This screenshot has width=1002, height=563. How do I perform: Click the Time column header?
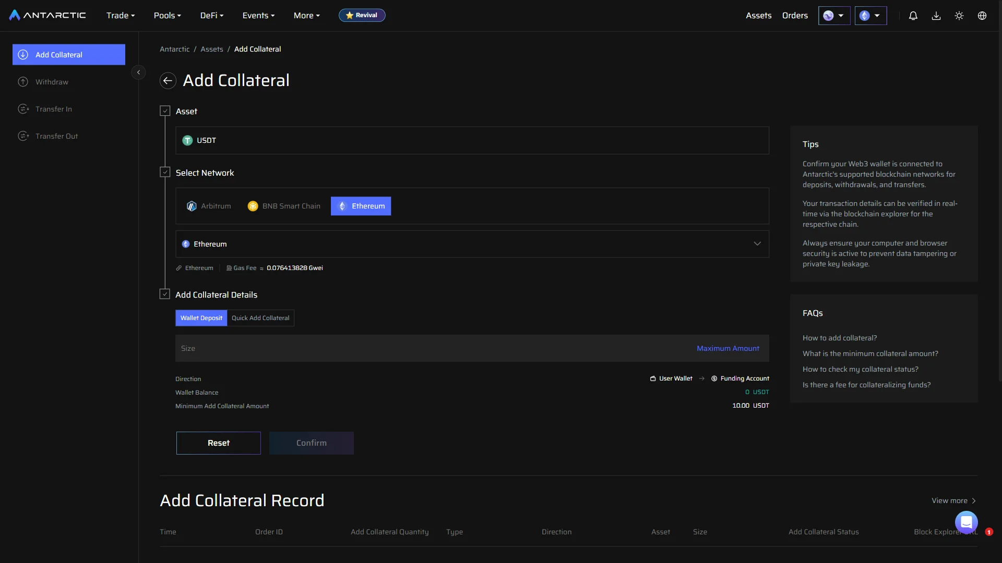click(x=168, y=532)
